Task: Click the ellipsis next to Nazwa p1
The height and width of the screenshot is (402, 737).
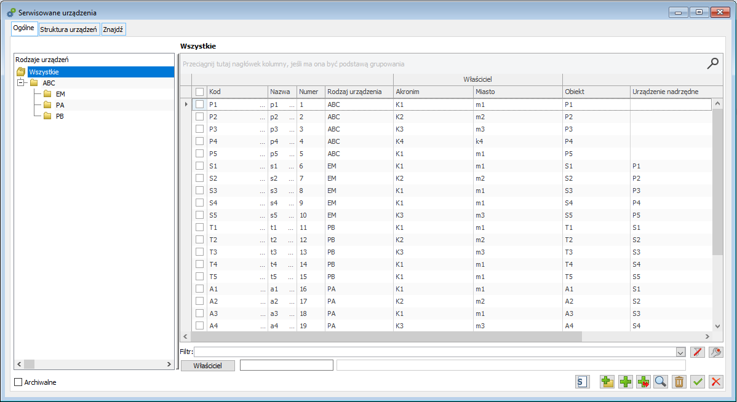Action: pos(292,105)
